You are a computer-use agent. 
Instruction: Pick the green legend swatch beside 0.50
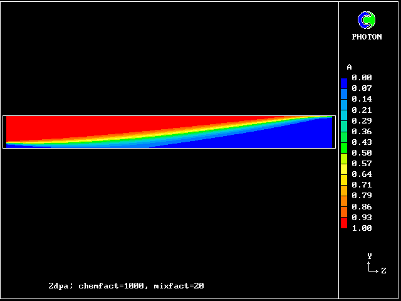[344, 152]
